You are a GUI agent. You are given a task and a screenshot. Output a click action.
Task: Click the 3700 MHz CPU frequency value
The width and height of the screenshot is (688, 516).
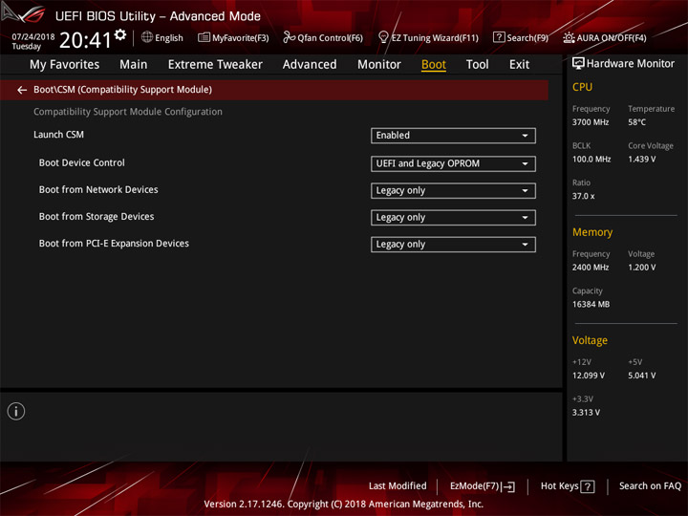point(591,122)
